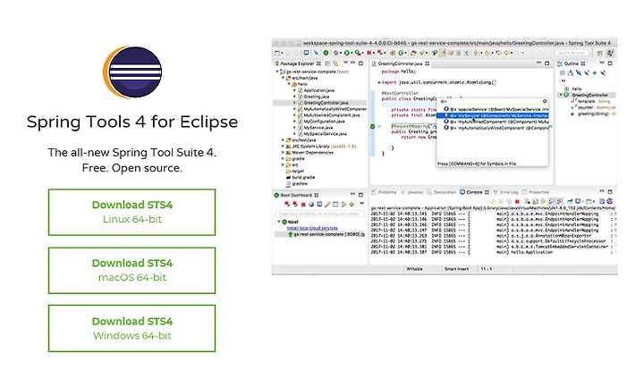Open Package Explorer view menu arrow
Image resolution: width=644 pixels, height=370 pixels.
click(x=345, y=63)
